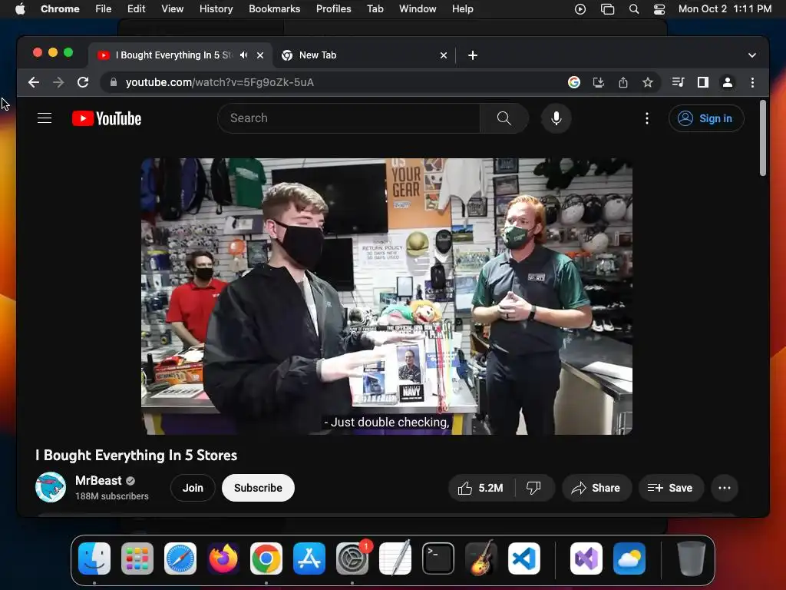
Task: Open the History menu
Action: (x=216, y=8)
